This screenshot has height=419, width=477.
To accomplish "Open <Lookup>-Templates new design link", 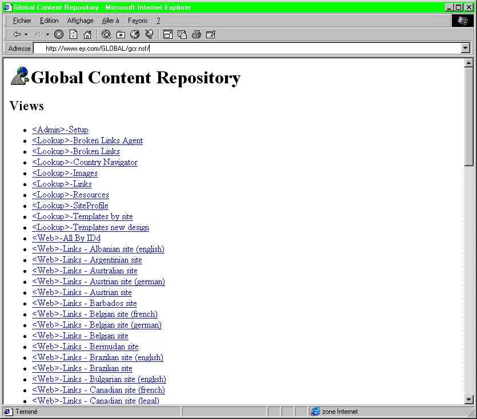I will click(90, 227).
